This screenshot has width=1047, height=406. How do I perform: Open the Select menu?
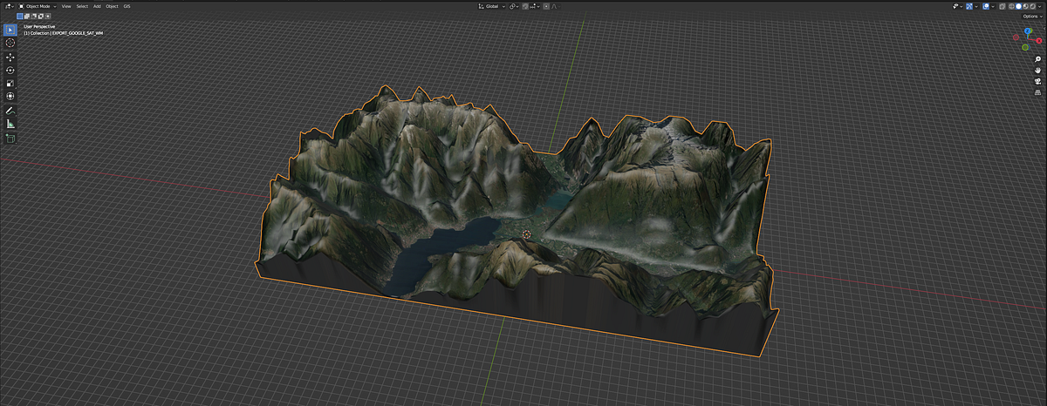coord(82,6)
